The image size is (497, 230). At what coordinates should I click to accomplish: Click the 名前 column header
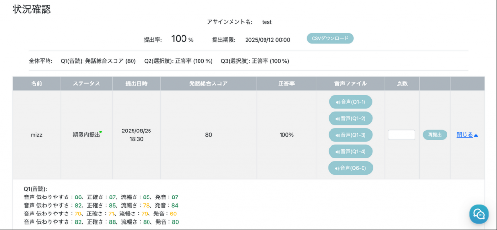pyautogui.click(x=36, y=83)
